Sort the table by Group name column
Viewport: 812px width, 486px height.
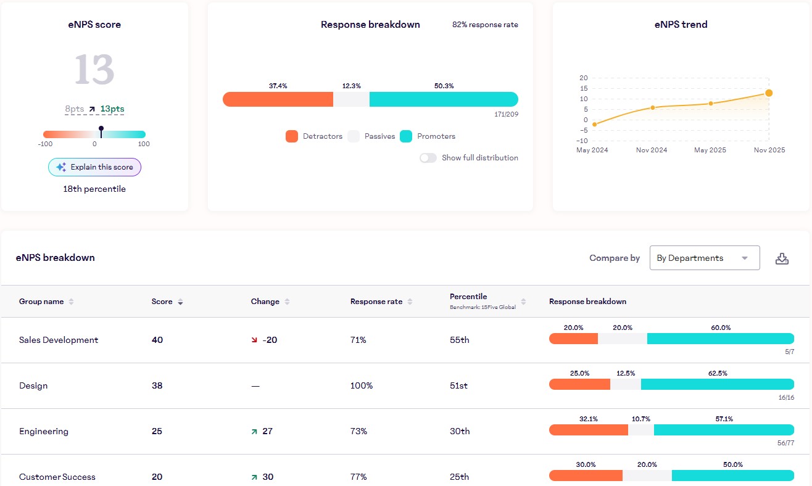[x=72, y=301]
